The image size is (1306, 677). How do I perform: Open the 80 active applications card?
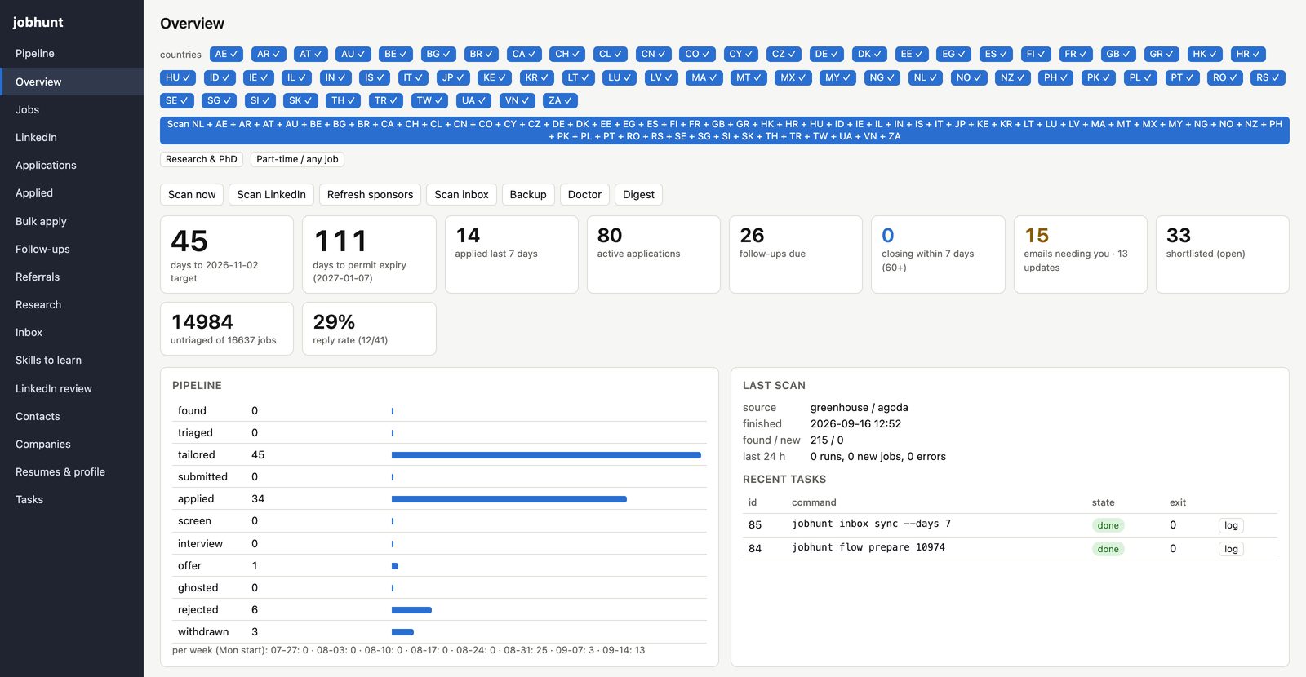pyautogui.click(x=653, y=254)
